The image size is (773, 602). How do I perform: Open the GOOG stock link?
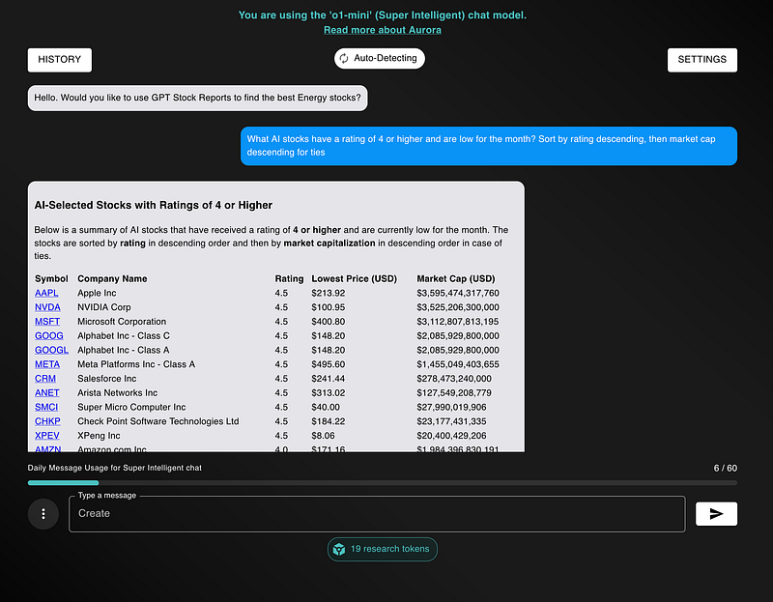coord(49,335)
